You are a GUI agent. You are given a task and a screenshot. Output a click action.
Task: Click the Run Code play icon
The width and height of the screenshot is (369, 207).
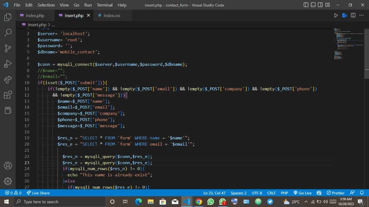(x=336, y=15)
